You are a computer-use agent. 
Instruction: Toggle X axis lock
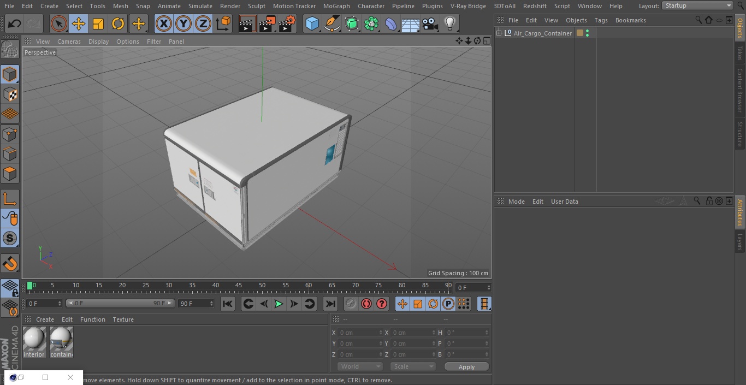[x=163, y=23]
